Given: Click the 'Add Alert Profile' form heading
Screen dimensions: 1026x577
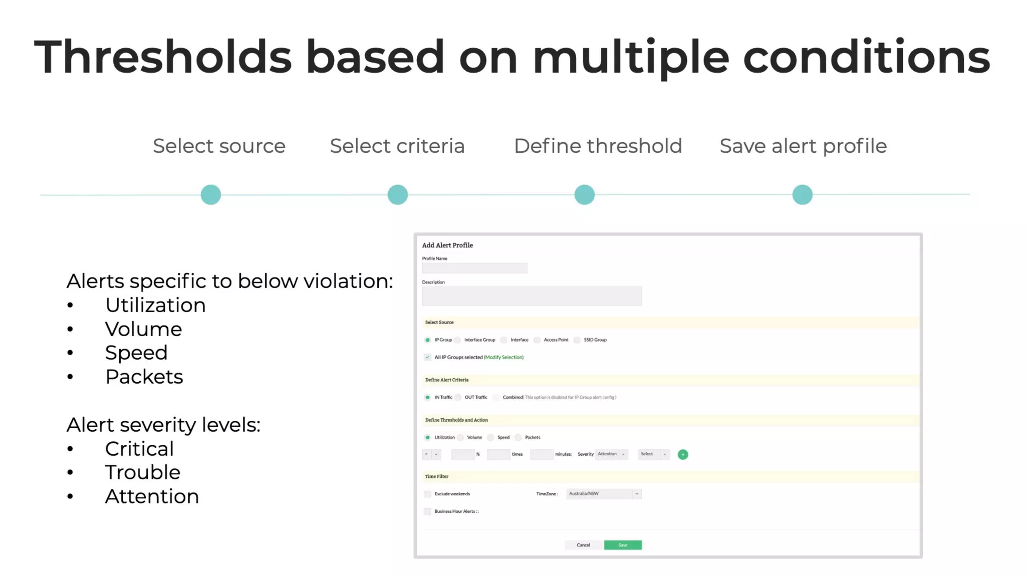Looking at the screenshot, I should 447,245.
